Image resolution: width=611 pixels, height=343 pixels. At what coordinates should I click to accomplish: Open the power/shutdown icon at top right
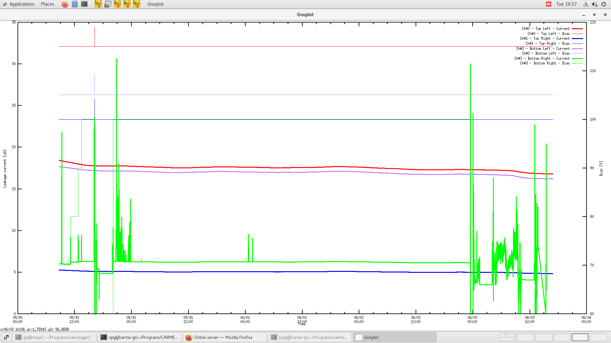603,4
